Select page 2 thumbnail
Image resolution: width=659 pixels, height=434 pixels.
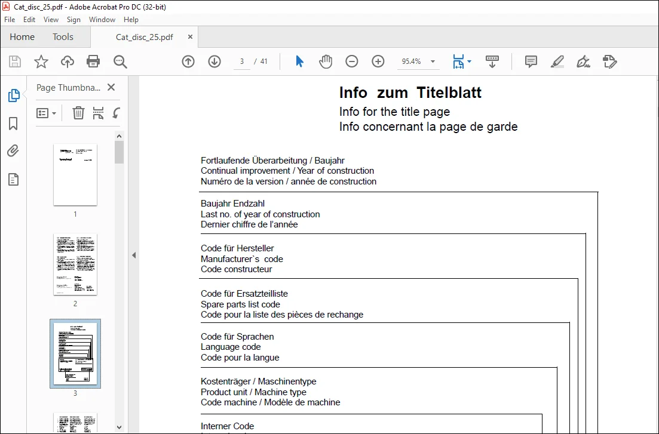(75, 264)
